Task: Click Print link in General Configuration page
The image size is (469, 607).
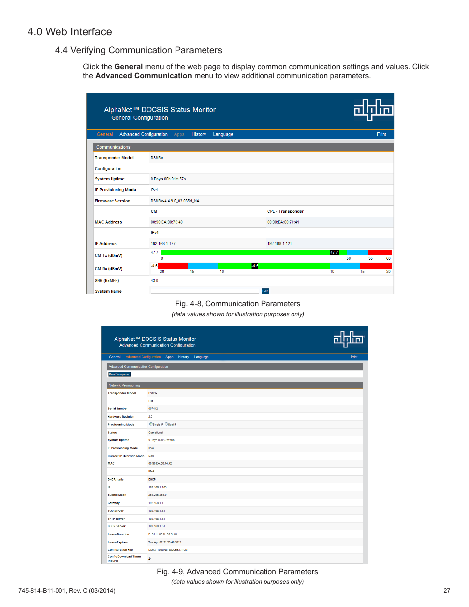Action: pos(381,134)
